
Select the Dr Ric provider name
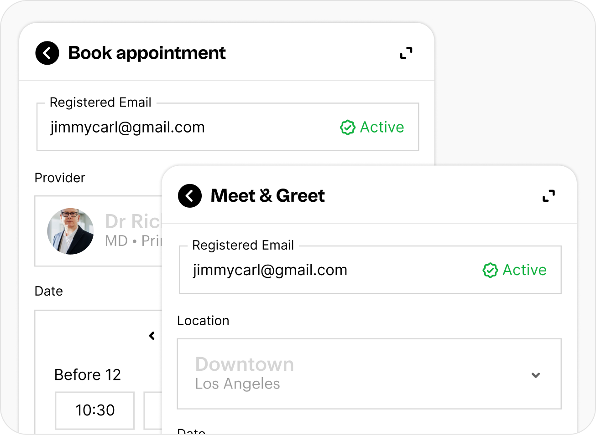(132, 222)
